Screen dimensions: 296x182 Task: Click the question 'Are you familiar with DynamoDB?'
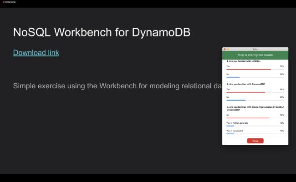point(246,84)
